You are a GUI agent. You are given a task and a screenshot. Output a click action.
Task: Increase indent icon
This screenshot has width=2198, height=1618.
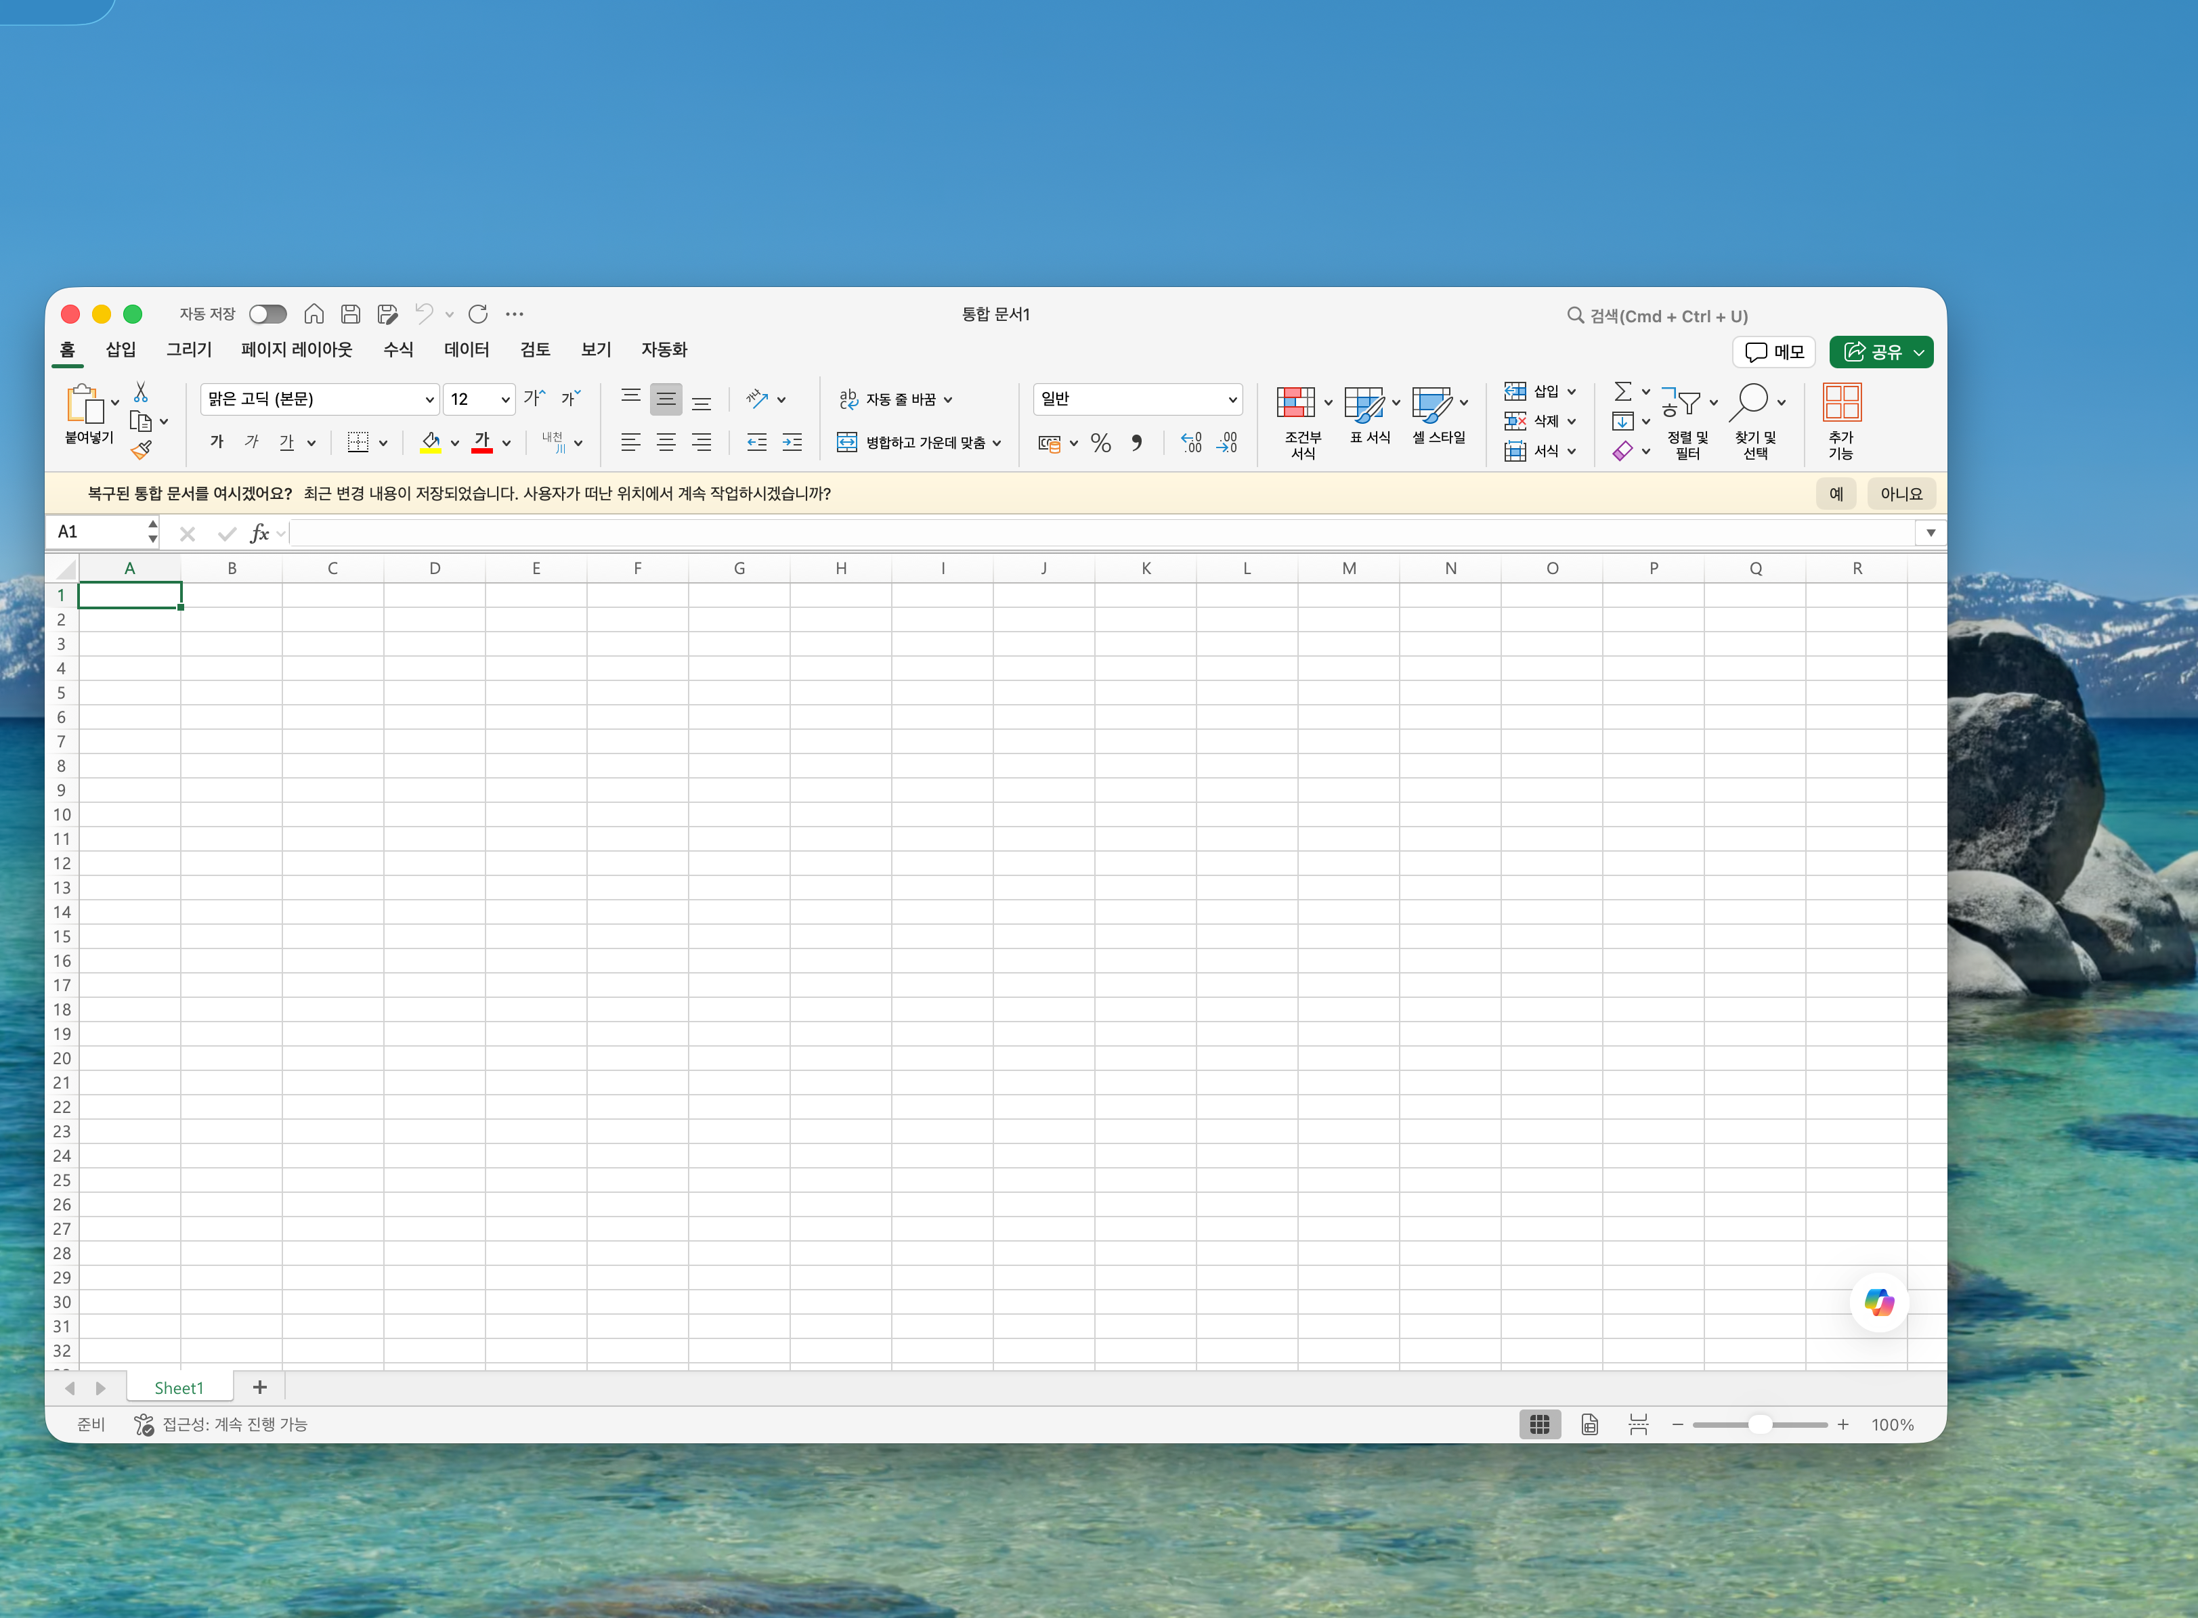(x=792, y=443)
